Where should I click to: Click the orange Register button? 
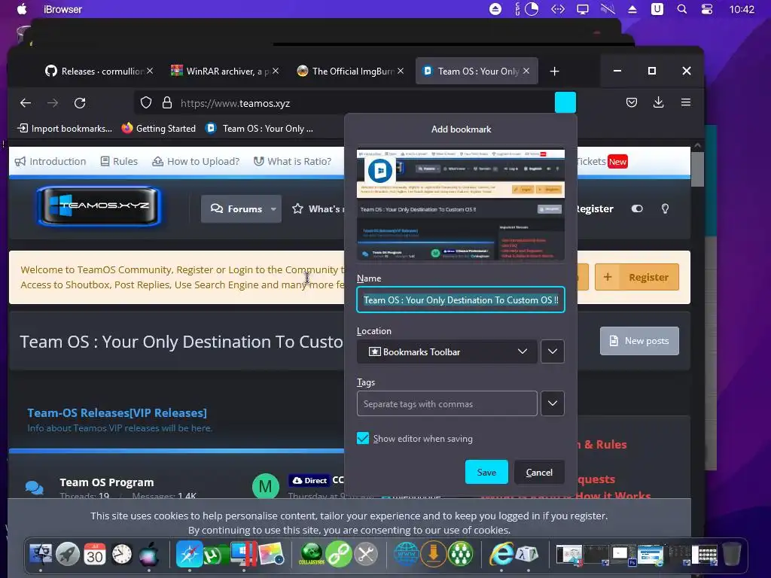[x=637, y=277]
